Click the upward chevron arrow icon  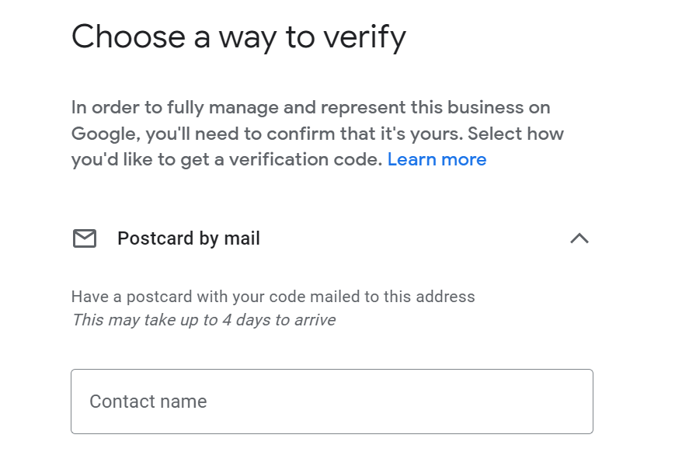(579, 238)
